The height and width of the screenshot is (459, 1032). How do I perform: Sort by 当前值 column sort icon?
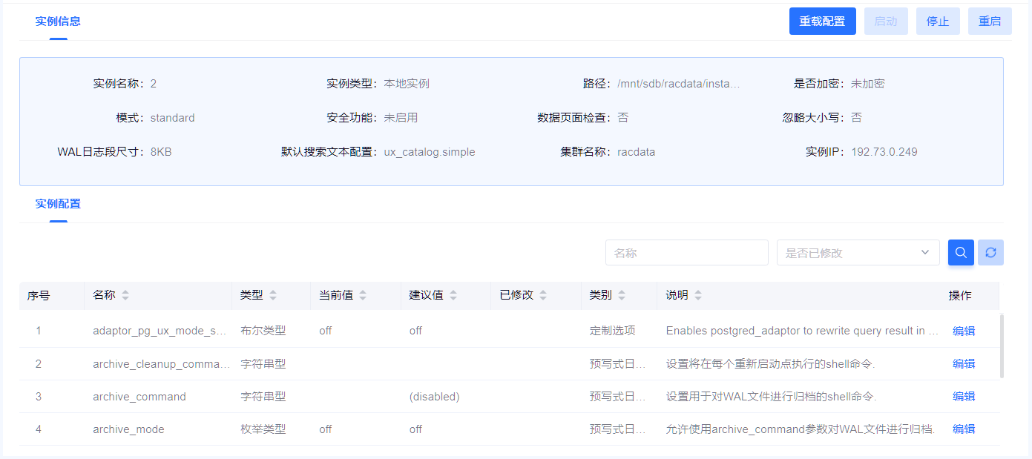(363, 295)
